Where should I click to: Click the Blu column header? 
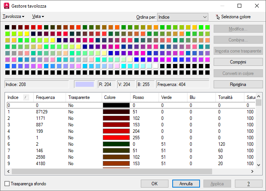pyautogui.click(x=201, y=97)
